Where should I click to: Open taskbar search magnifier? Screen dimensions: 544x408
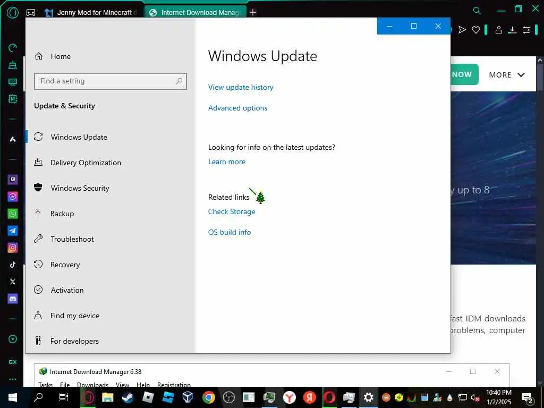(38, 397)
